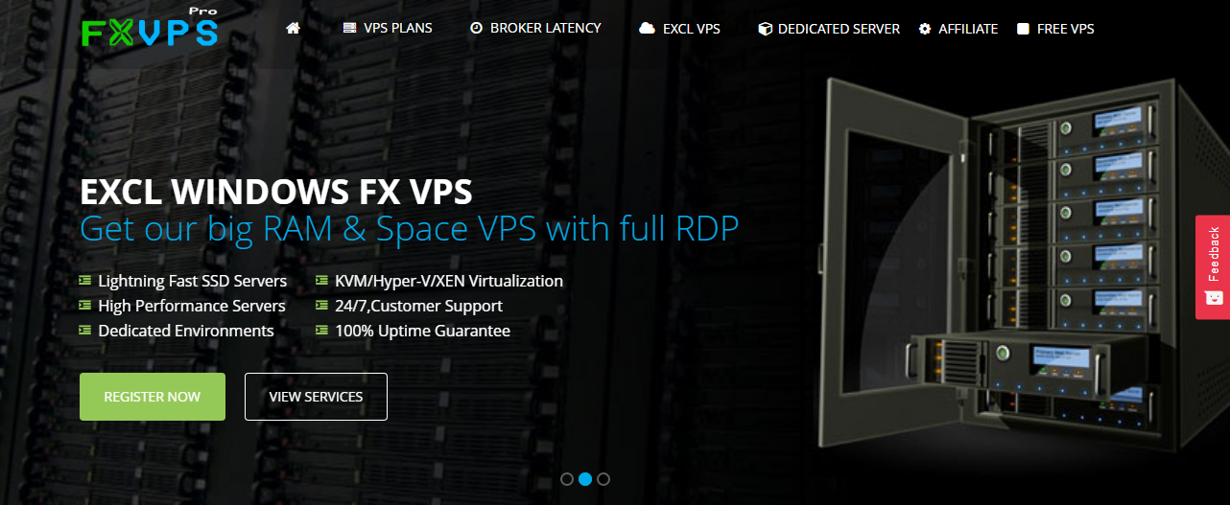
Task: Click the FXVPS Pro logo
Action: pos(150,28)
